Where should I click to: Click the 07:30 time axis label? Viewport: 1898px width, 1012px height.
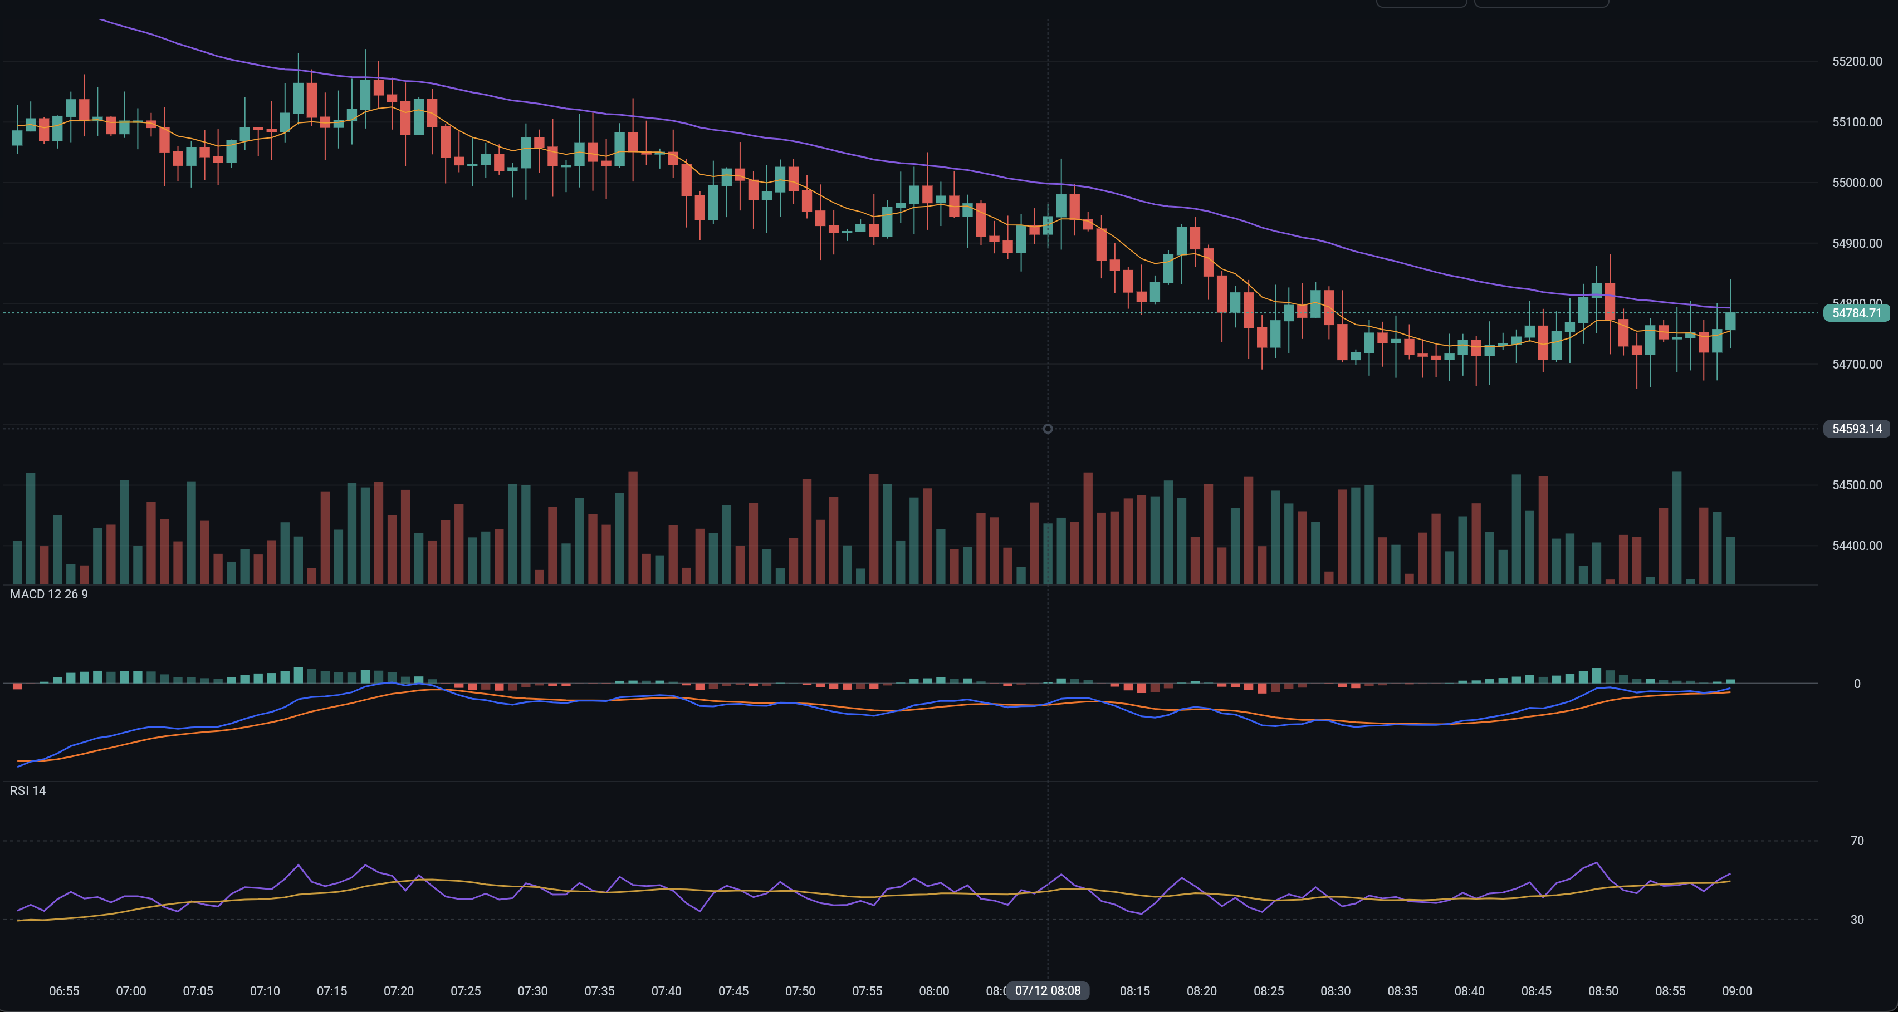[533, 991]
